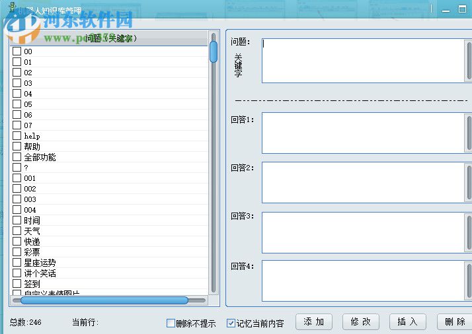This screenshot has height=334, width=472.
Task: Tick the 全部功能 checkbox
Action: click(x=17, y=156)
